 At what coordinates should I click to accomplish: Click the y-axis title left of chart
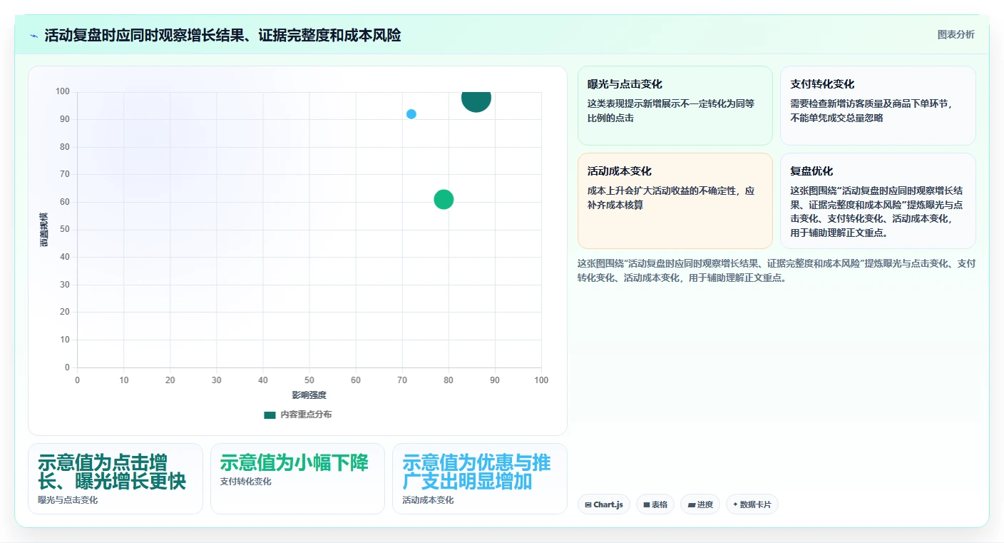coord(44,230)
